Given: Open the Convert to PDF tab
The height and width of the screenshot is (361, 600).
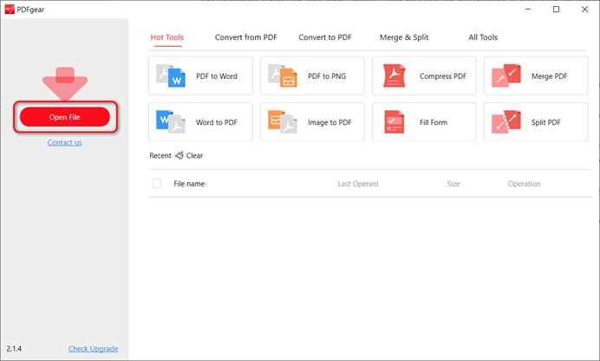Looking at the screenshot, I should pos(325,37).
